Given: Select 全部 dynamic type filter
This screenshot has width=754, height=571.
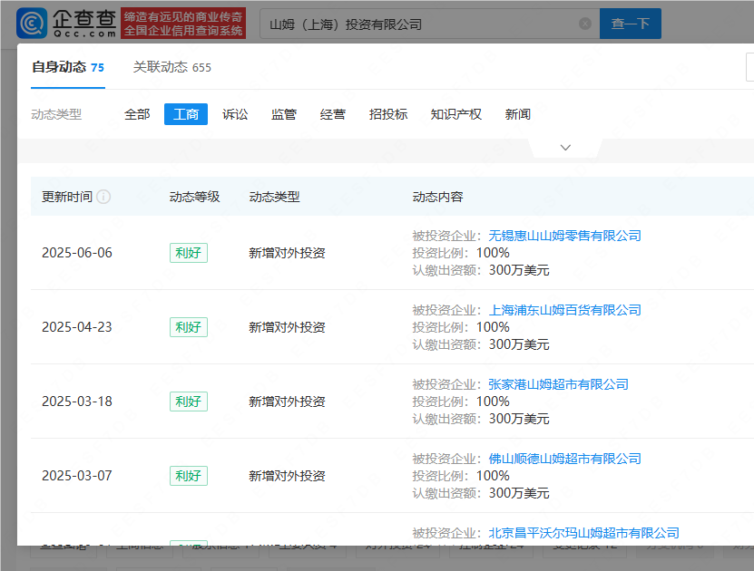Looking at the screenshot, I should (x=137, y=114).
